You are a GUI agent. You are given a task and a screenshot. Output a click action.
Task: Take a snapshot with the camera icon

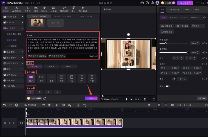(x=145, y=99)
